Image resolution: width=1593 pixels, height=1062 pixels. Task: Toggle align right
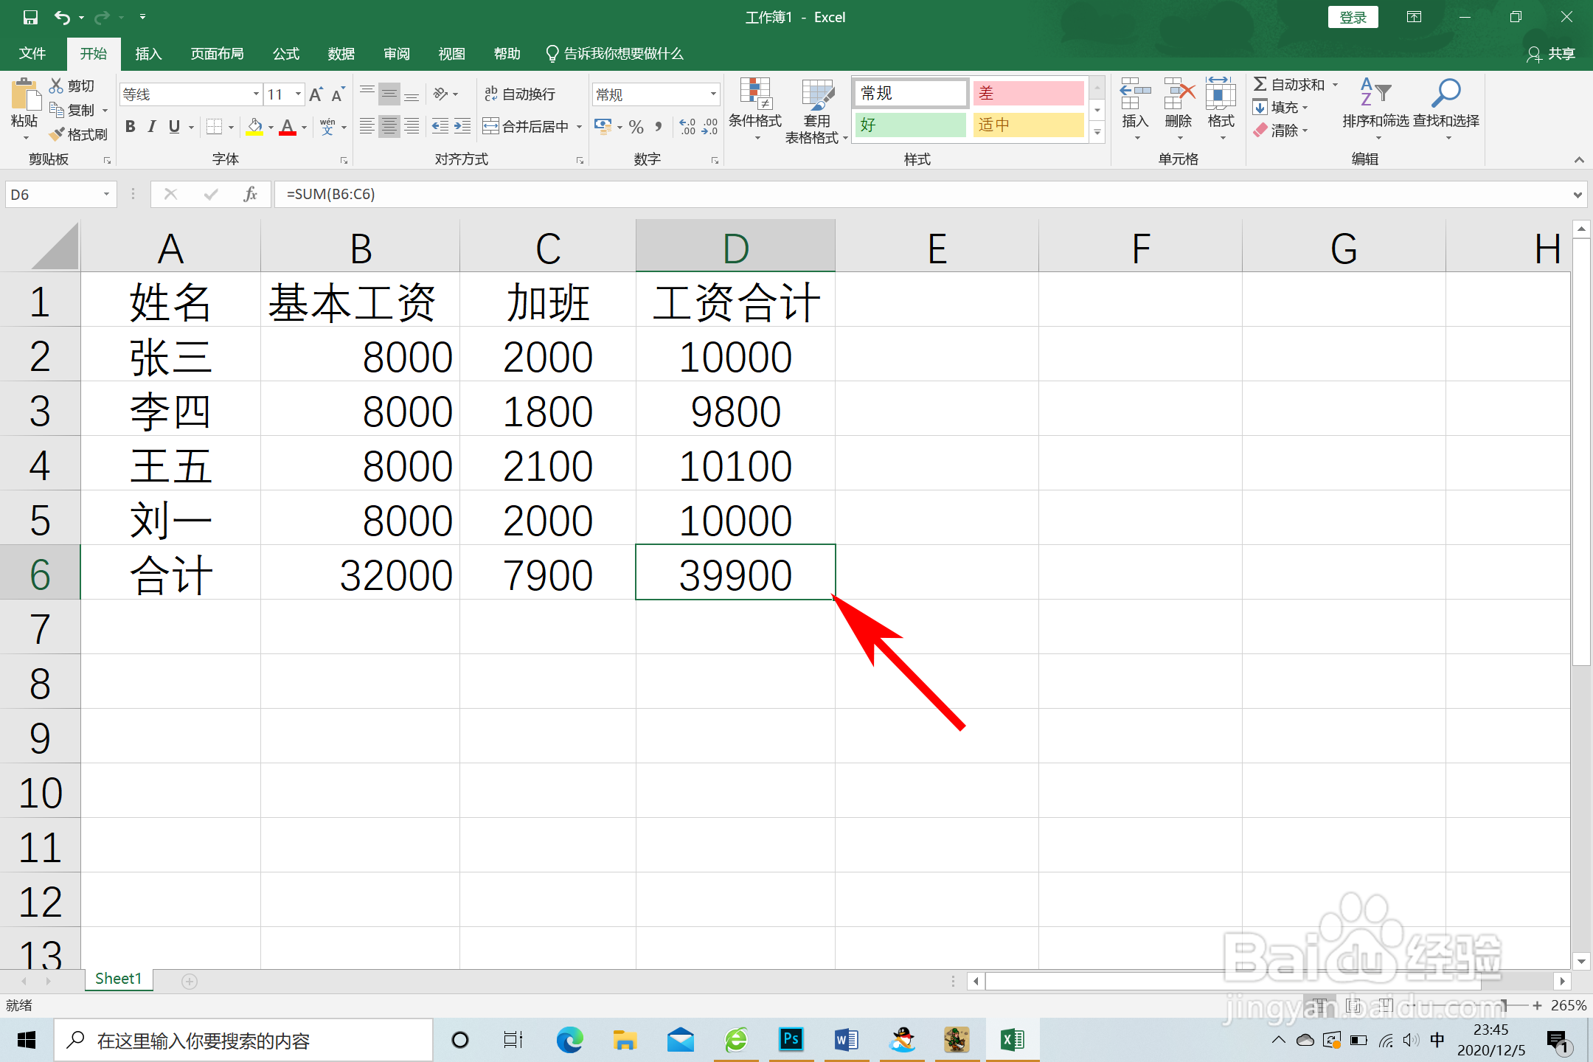pos(412,126)
